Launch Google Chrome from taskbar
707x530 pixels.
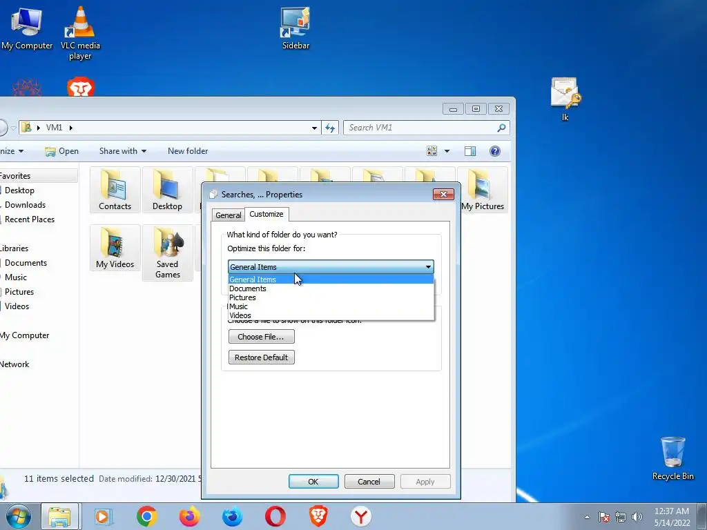point(146,516)
